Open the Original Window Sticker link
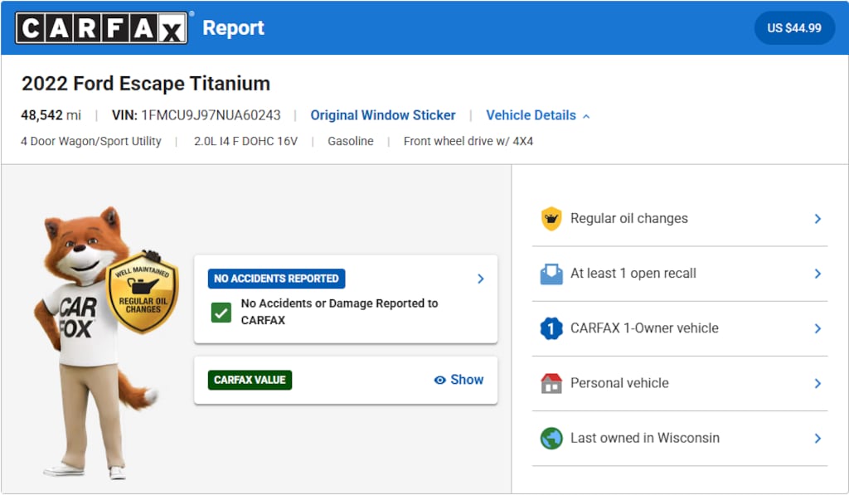849x495 pixels. [383, 115]
